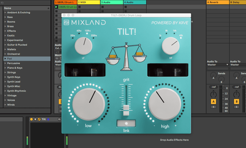The height and width of the screenshot is (148, 246).
Task: Click the blue hand icon beside Tilt
Action: (x=48, y=119)
